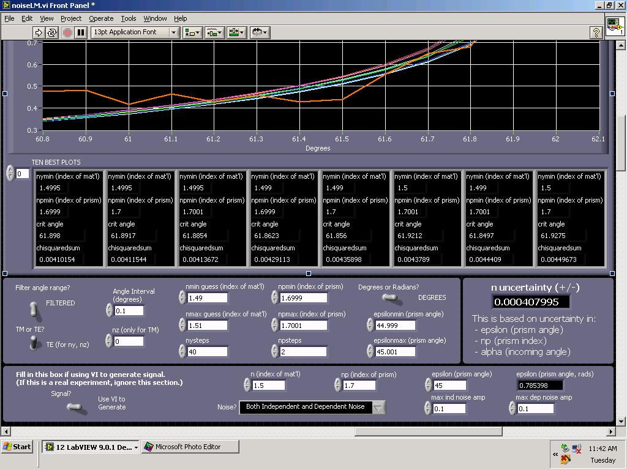Expand the Noise type dropdown
The width and height of the screenshot is (627, 470).
tap(378, 408)
